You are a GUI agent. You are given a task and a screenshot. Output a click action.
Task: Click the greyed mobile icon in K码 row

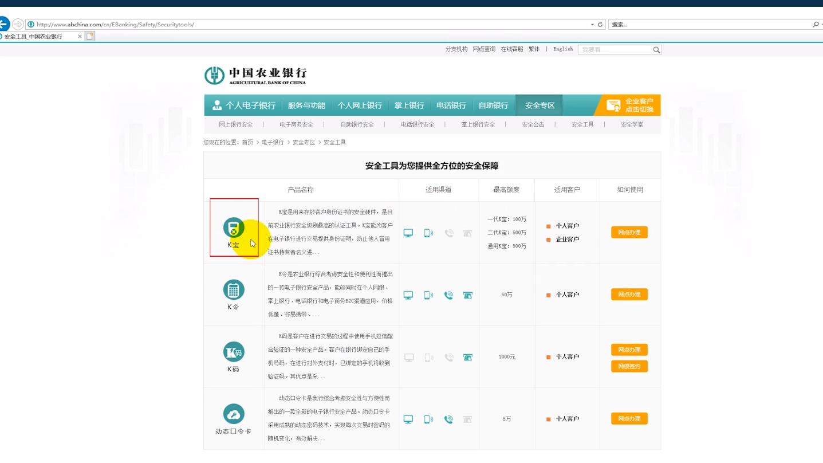click(428, 358)
